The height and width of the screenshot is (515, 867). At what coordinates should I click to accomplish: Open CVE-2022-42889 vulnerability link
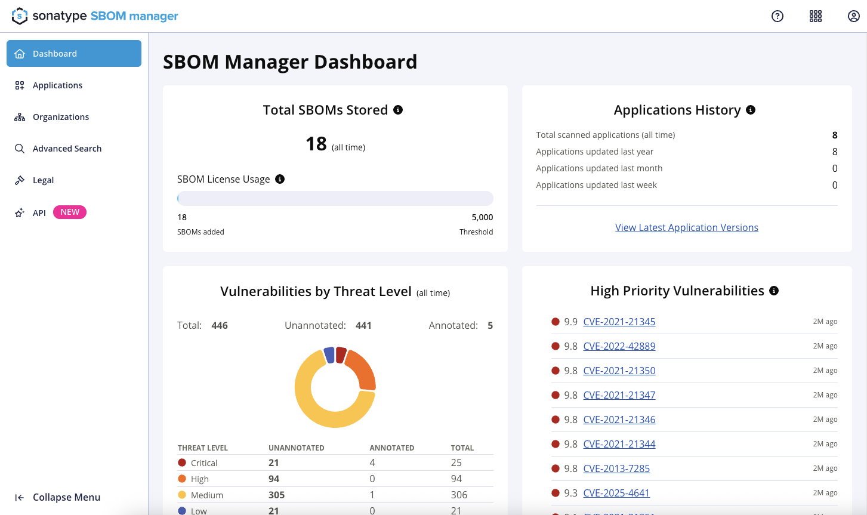click(x=619, y=346)
